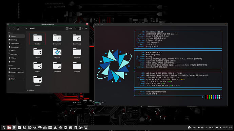Click the Dolphin title bar app icon
The image size is (234, 131).
(x=87, y=24)
